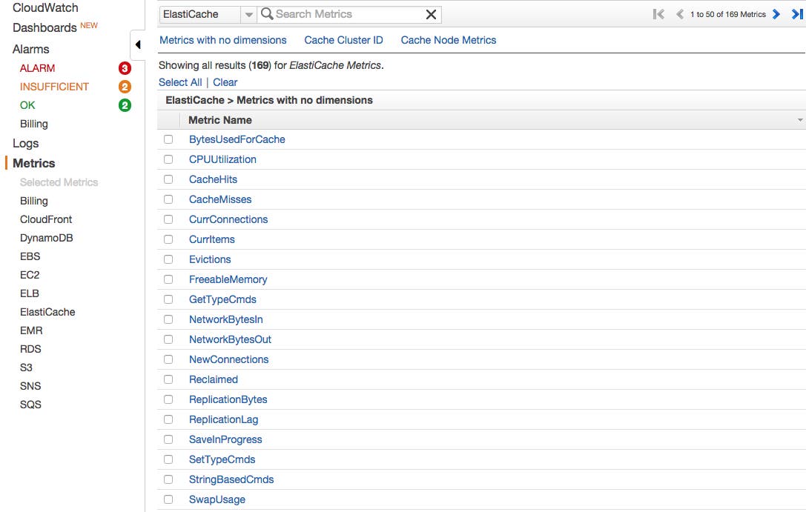The width and height of the screenshot is (806, 512).
Task: Open the Metric Name column sort dropdown
Action: pyautogui.click(x=799, y=119)
